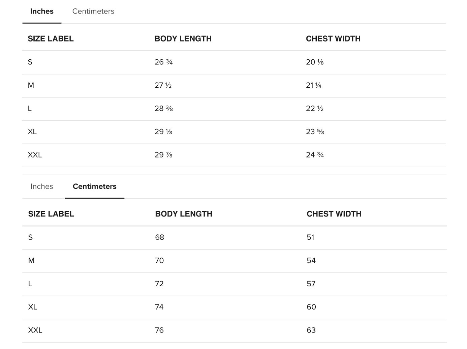Click SIZE LABEL header in inches table
This screenshot has height=349, width=467.
pos(51,39)
